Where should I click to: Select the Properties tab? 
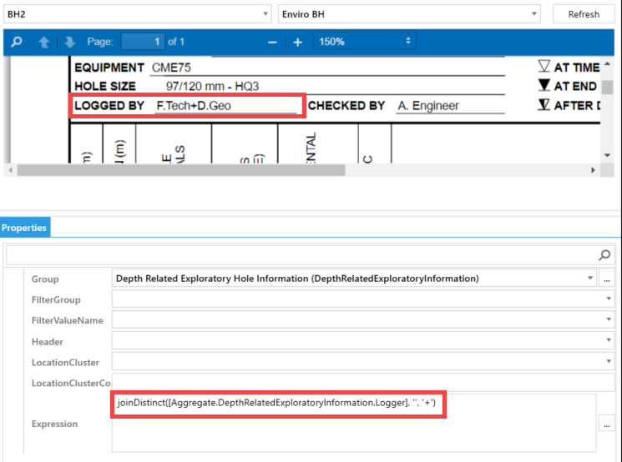pyautogui.click(x=24, y=228)
